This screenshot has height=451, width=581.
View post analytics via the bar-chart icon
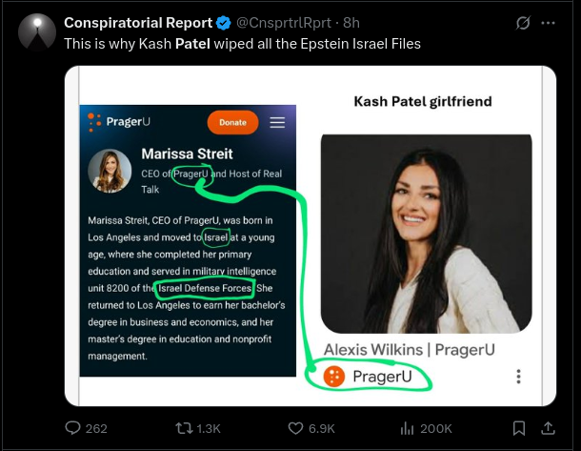pos(406,428)
